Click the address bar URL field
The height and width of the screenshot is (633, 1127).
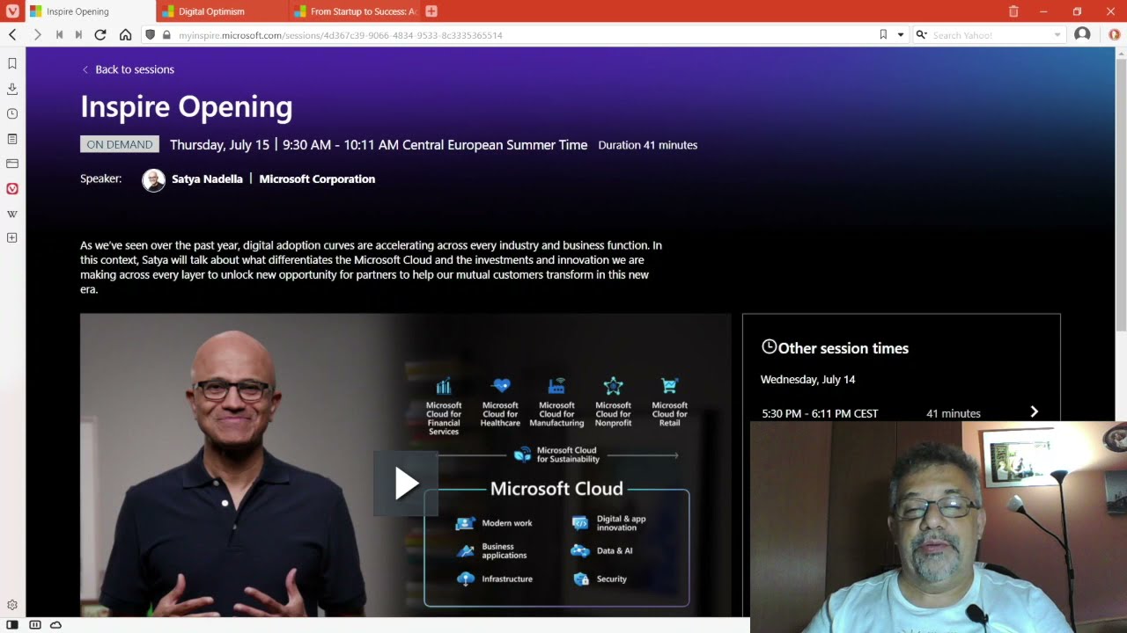pos(524,35)
